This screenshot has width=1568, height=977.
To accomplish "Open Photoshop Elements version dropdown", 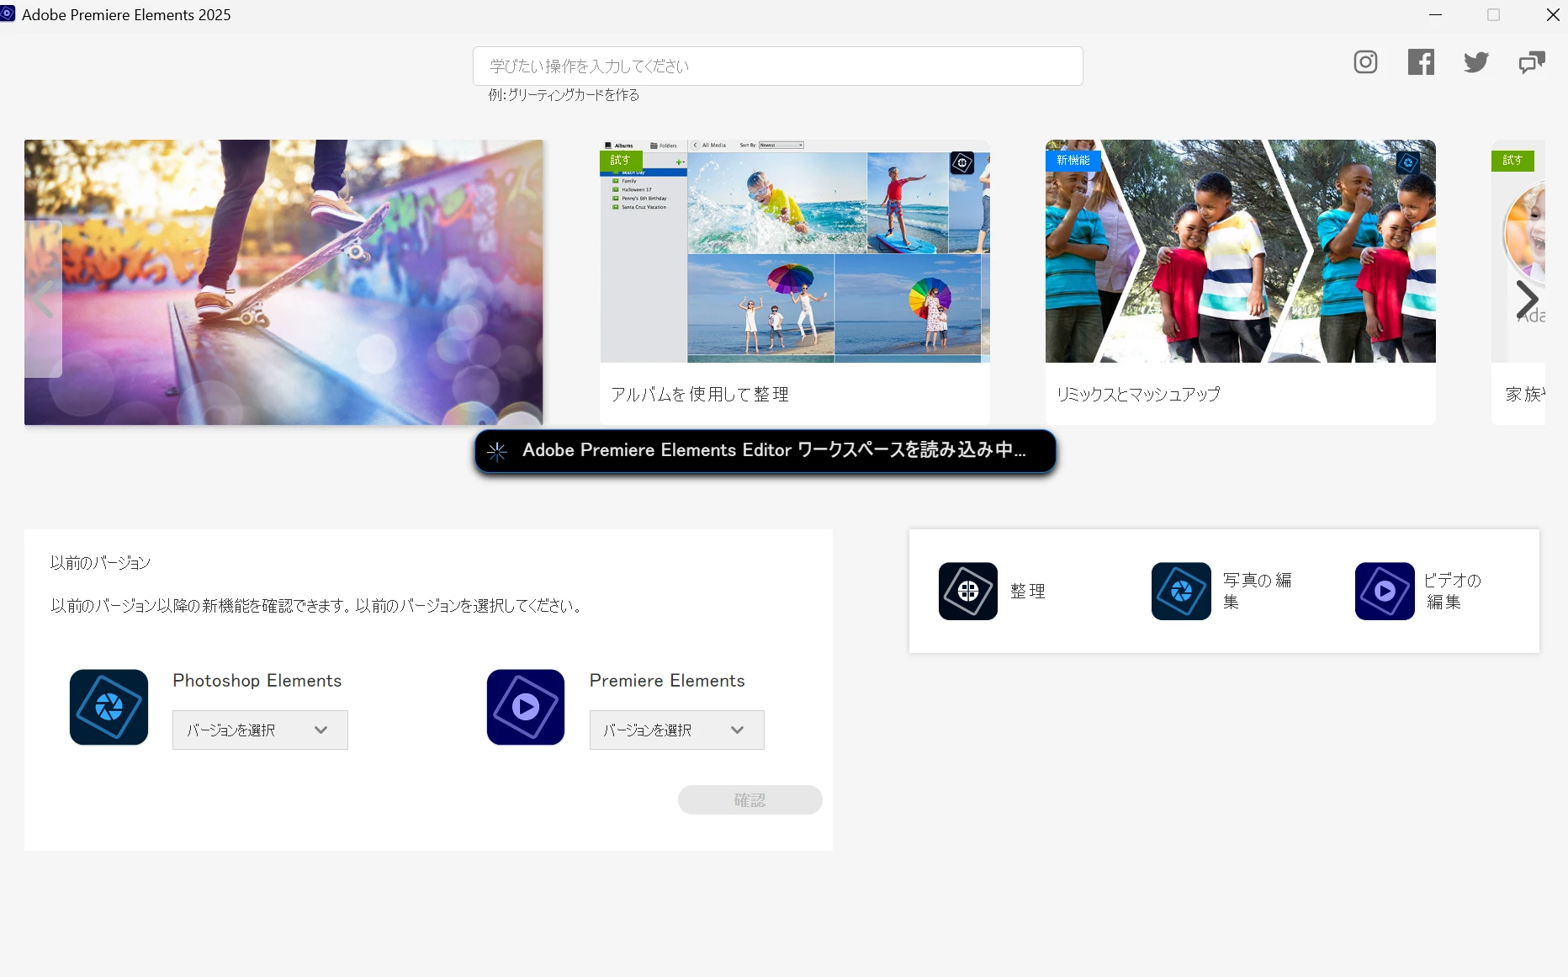I will tap(260, 730).
